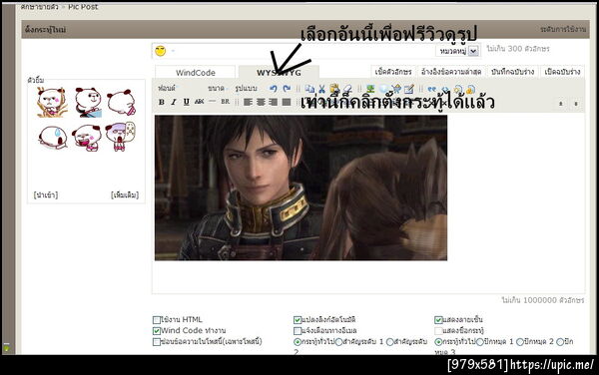Check แสดงชื่อกระทู้ checkbox
599x375 pixels.
(x=438, y=331)
